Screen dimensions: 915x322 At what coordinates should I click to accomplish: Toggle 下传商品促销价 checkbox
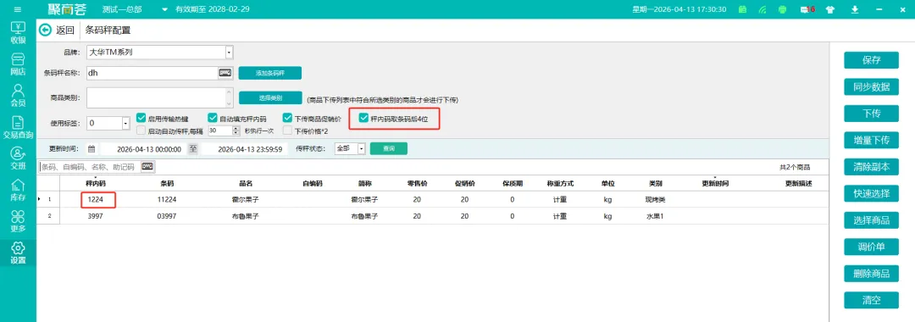287,118
